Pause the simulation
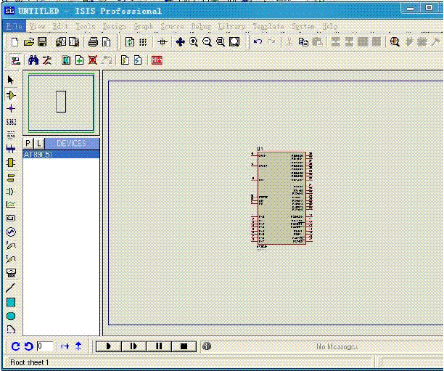444x371 pixels. coord(159,347)
